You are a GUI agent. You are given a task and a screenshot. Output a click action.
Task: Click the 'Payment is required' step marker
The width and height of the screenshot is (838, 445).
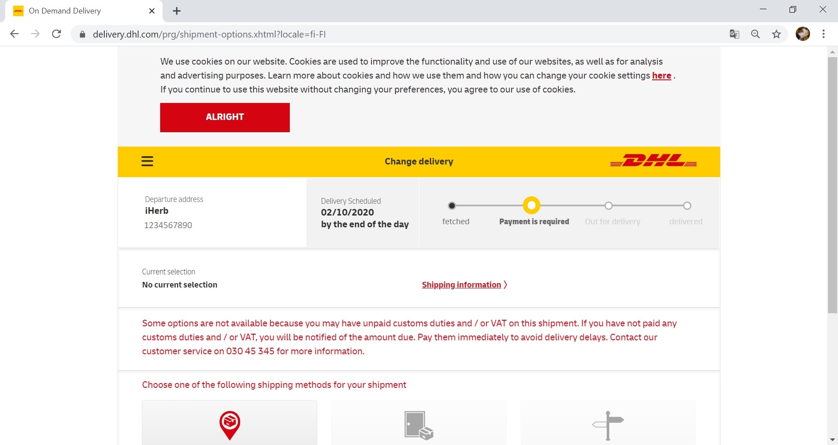[532, 205]
